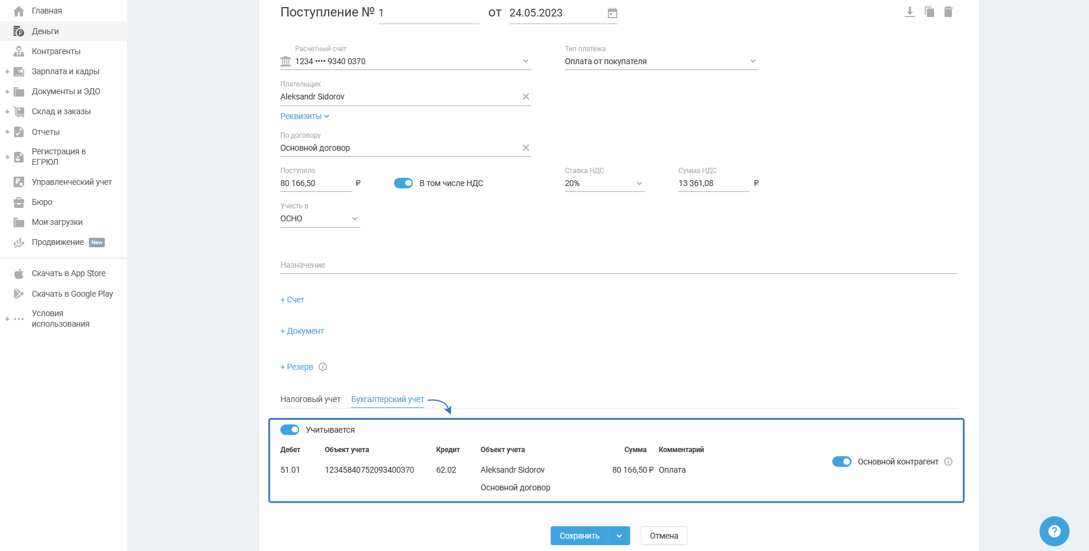The width and height of the screenshot is (1089, 551).
Task: Click info icon next to Резерв
Action: coord(323,367)
